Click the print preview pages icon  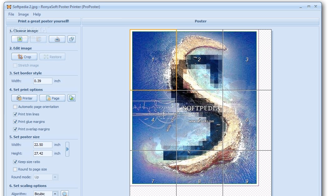[71, 98]
